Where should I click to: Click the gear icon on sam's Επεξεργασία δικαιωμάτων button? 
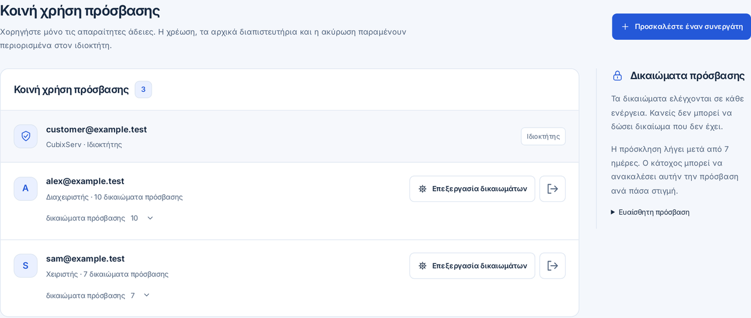[x=422, y=266]
